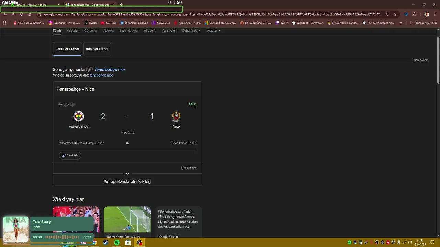The width and height of the screenshot is (440, 247).
Task: Click the INNA album cover art
Action: point(16,229)
